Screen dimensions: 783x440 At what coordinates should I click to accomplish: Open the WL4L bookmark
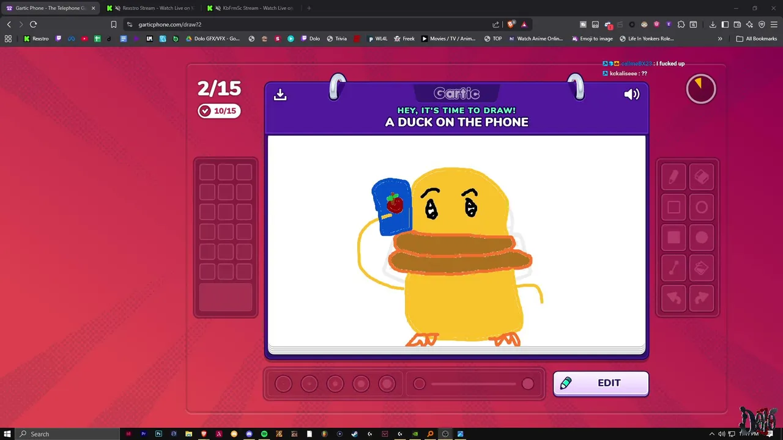(x=377, y=38)
